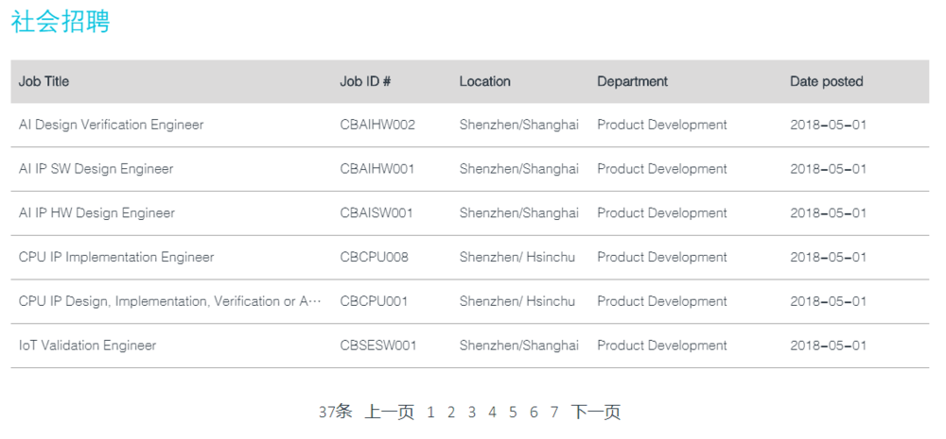Go to page 1 of results
Image resolution: width=946 pixels, height=439 pixels.
(x=430, y=413)
